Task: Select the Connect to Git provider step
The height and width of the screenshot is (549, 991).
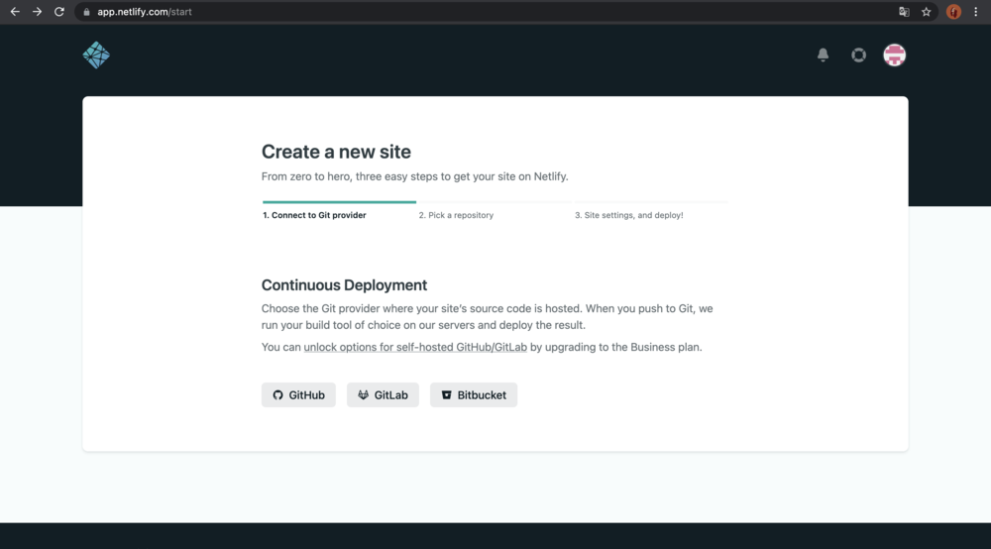Action: (314, 215)
